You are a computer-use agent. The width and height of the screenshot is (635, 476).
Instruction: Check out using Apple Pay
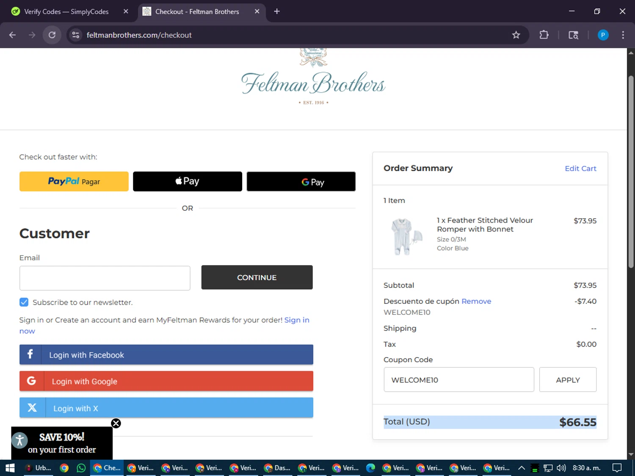188,182
